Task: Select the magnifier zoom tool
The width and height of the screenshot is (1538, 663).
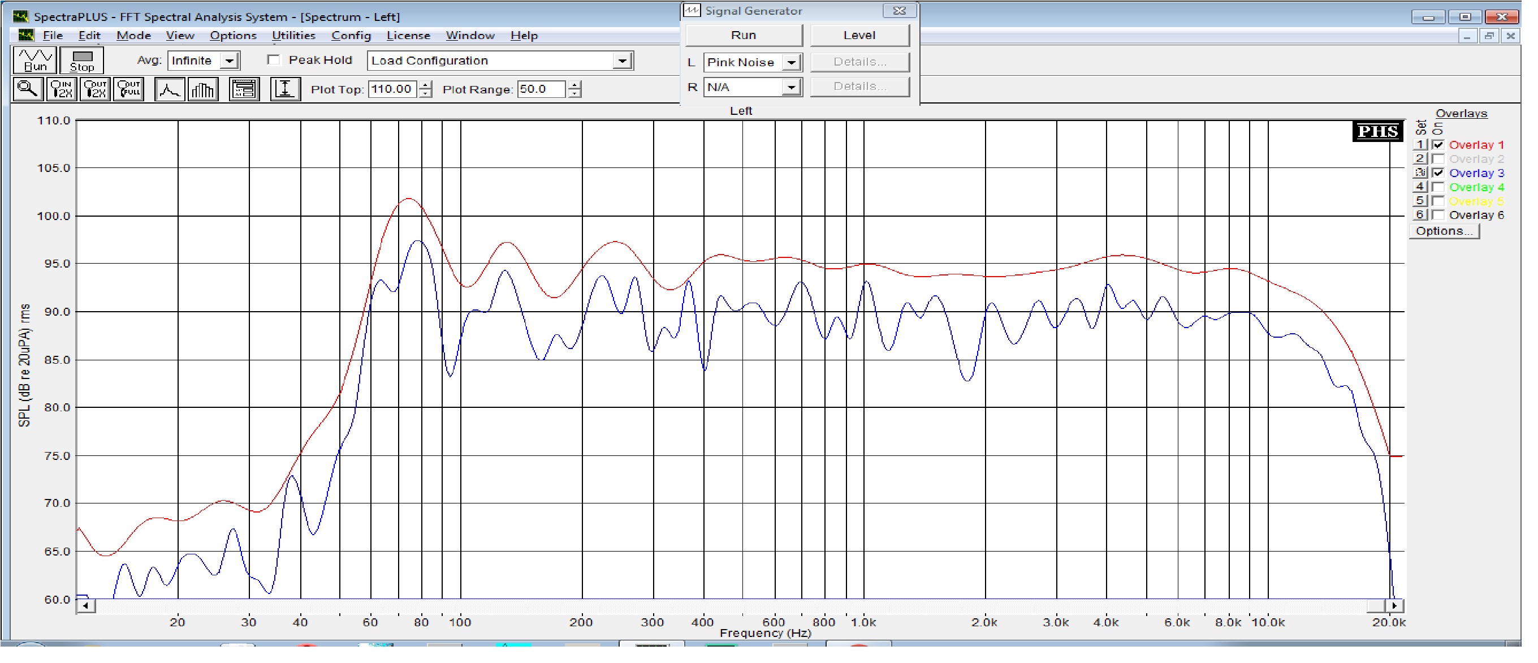Action: (x=28, y=89)
